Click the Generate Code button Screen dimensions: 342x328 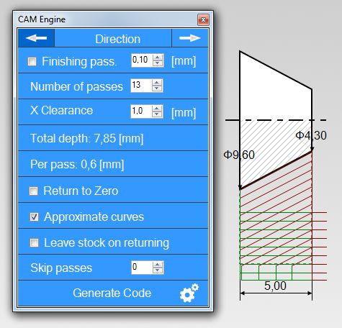(x=113, y=293)
